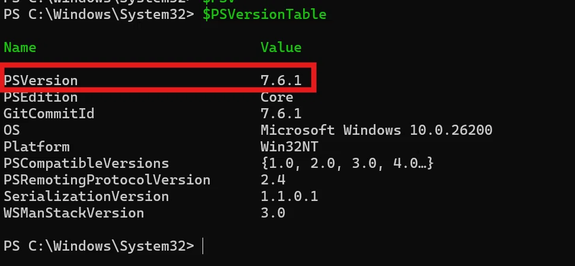The image size is (575, 266).
Task: Click the PSCompatibleVersions property name
Action: 86,164
